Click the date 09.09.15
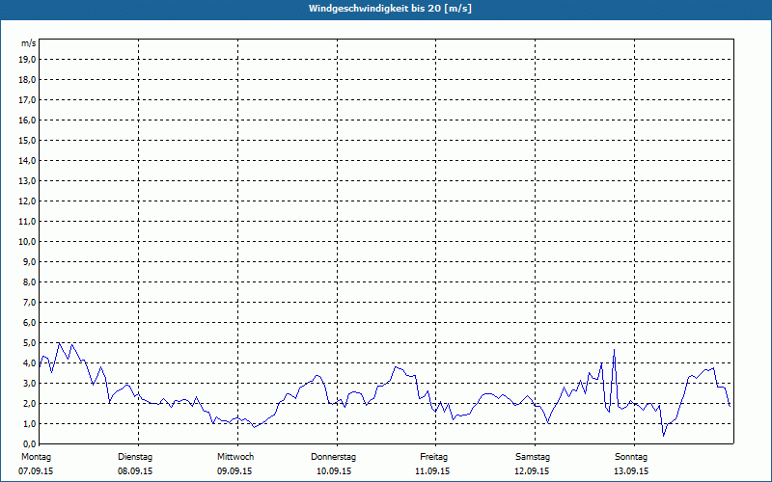772x482 pixels. click(234, 471)
